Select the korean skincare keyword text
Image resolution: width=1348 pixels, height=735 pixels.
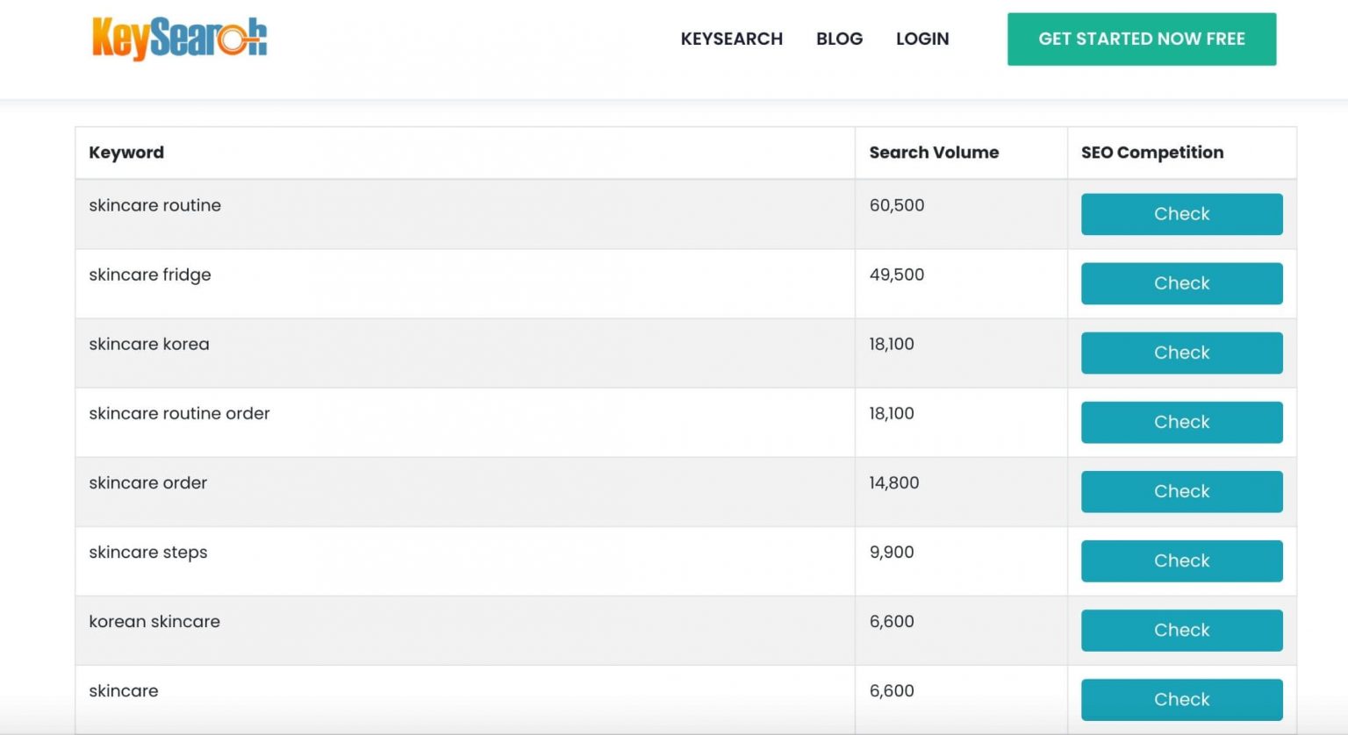[x=154, y=621]
